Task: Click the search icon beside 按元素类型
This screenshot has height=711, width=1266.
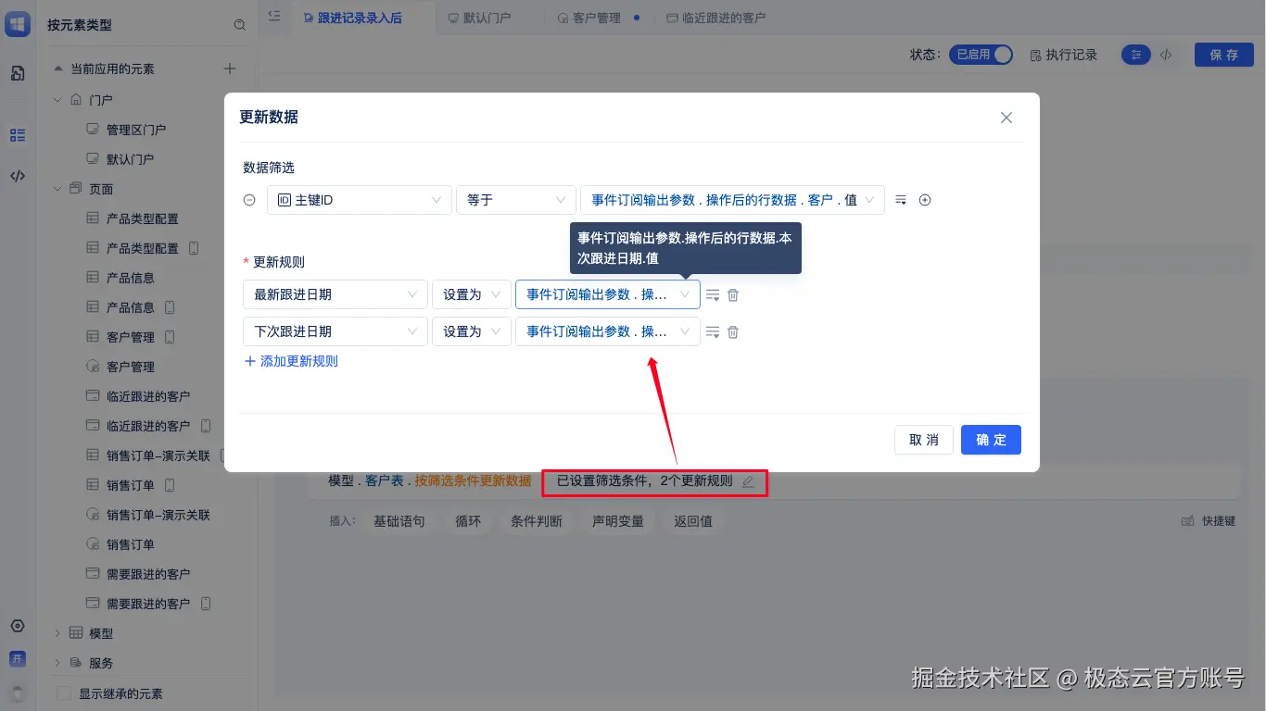Action: pos(240,25)
